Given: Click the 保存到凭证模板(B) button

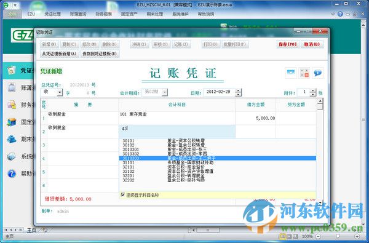Looking at the screenshot, I should [x=100, y=54].
